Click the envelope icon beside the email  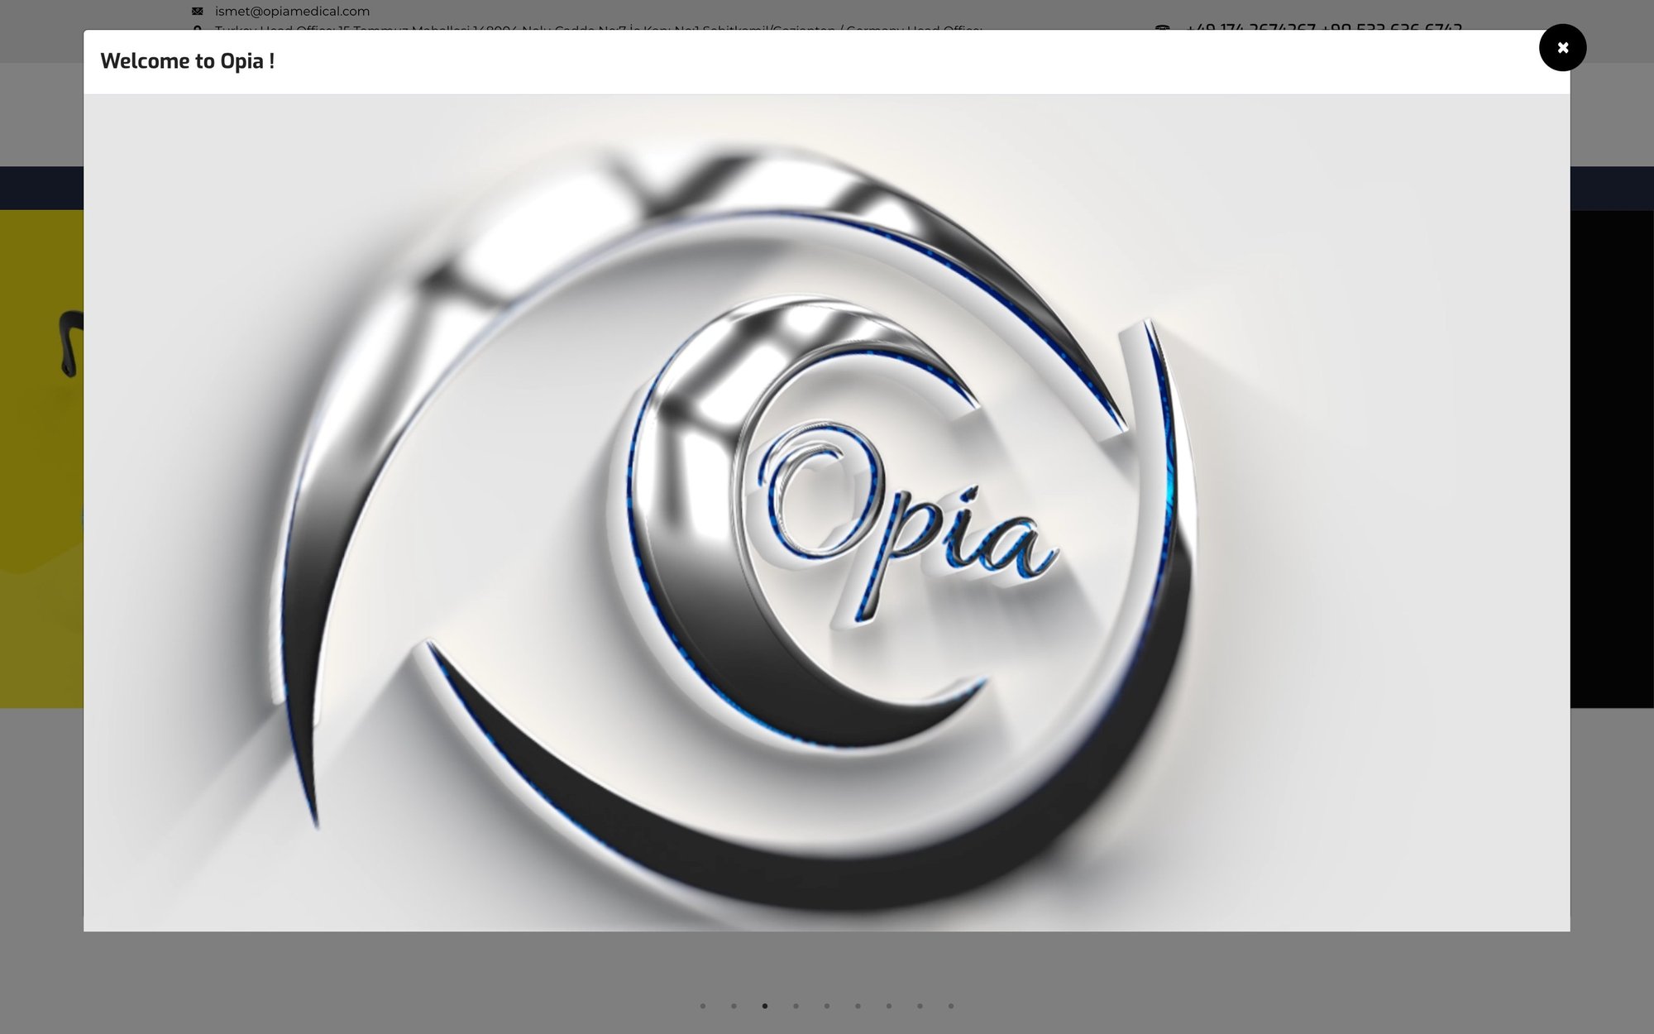[198, 11]
